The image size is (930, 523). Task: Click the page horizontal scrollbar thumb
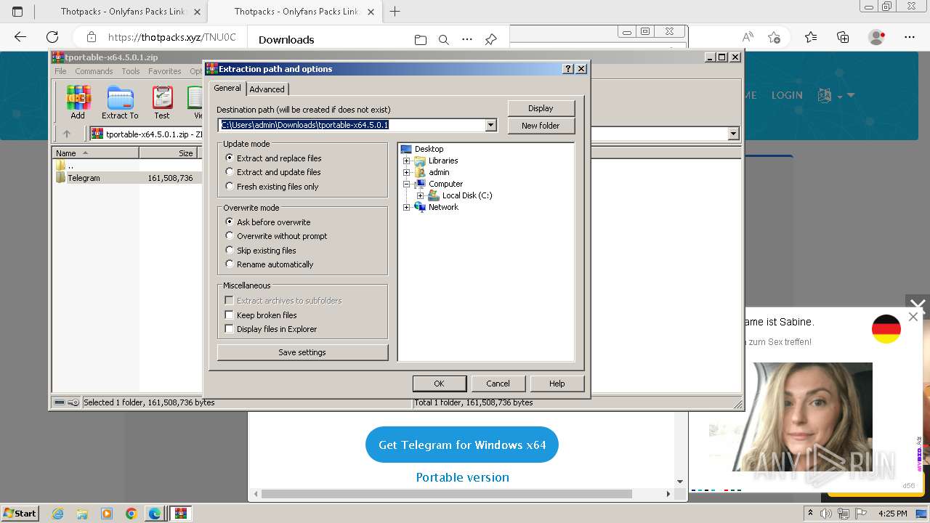pyautogui.click(x=446, y=494)
